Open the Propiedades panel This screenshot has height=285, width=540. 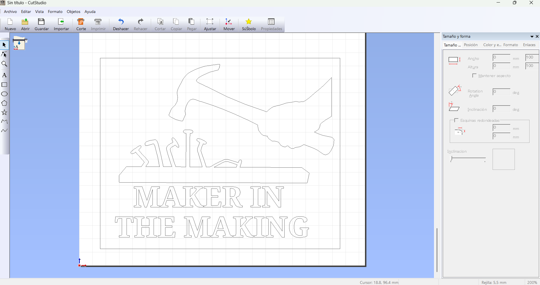(x=271, y=24)
